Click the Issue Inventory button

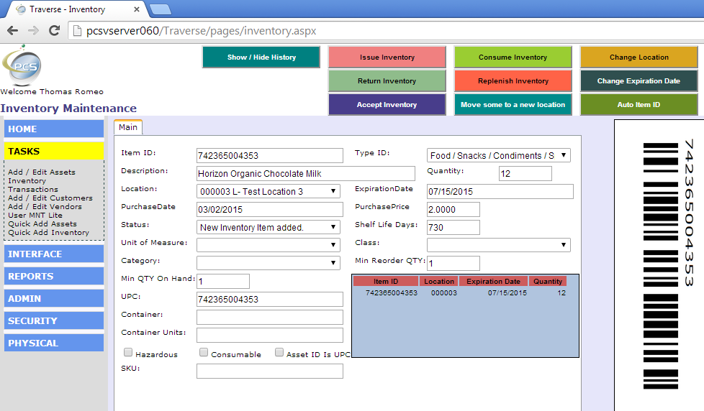click(x=387, y=57)
